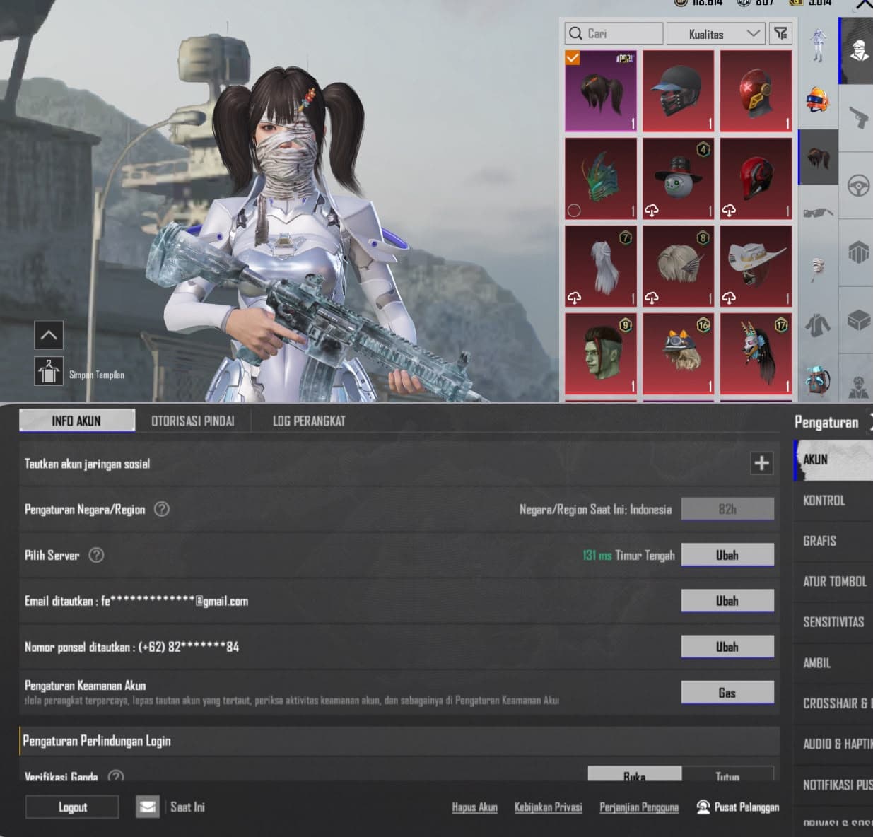Click the filter funnel icon
Image resolution: width=873 pixels, height=837 pixels.
click(780, 33)
